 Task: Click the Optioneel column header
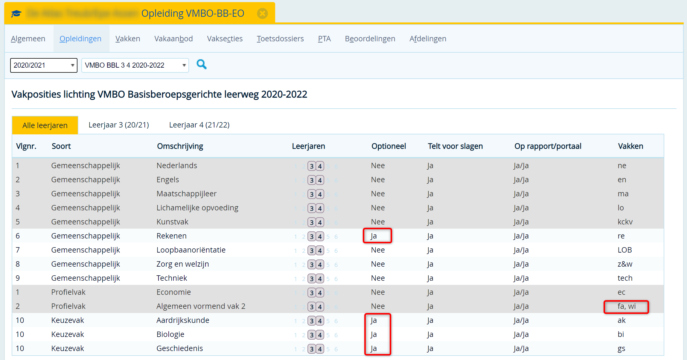[x=389, y=146]
